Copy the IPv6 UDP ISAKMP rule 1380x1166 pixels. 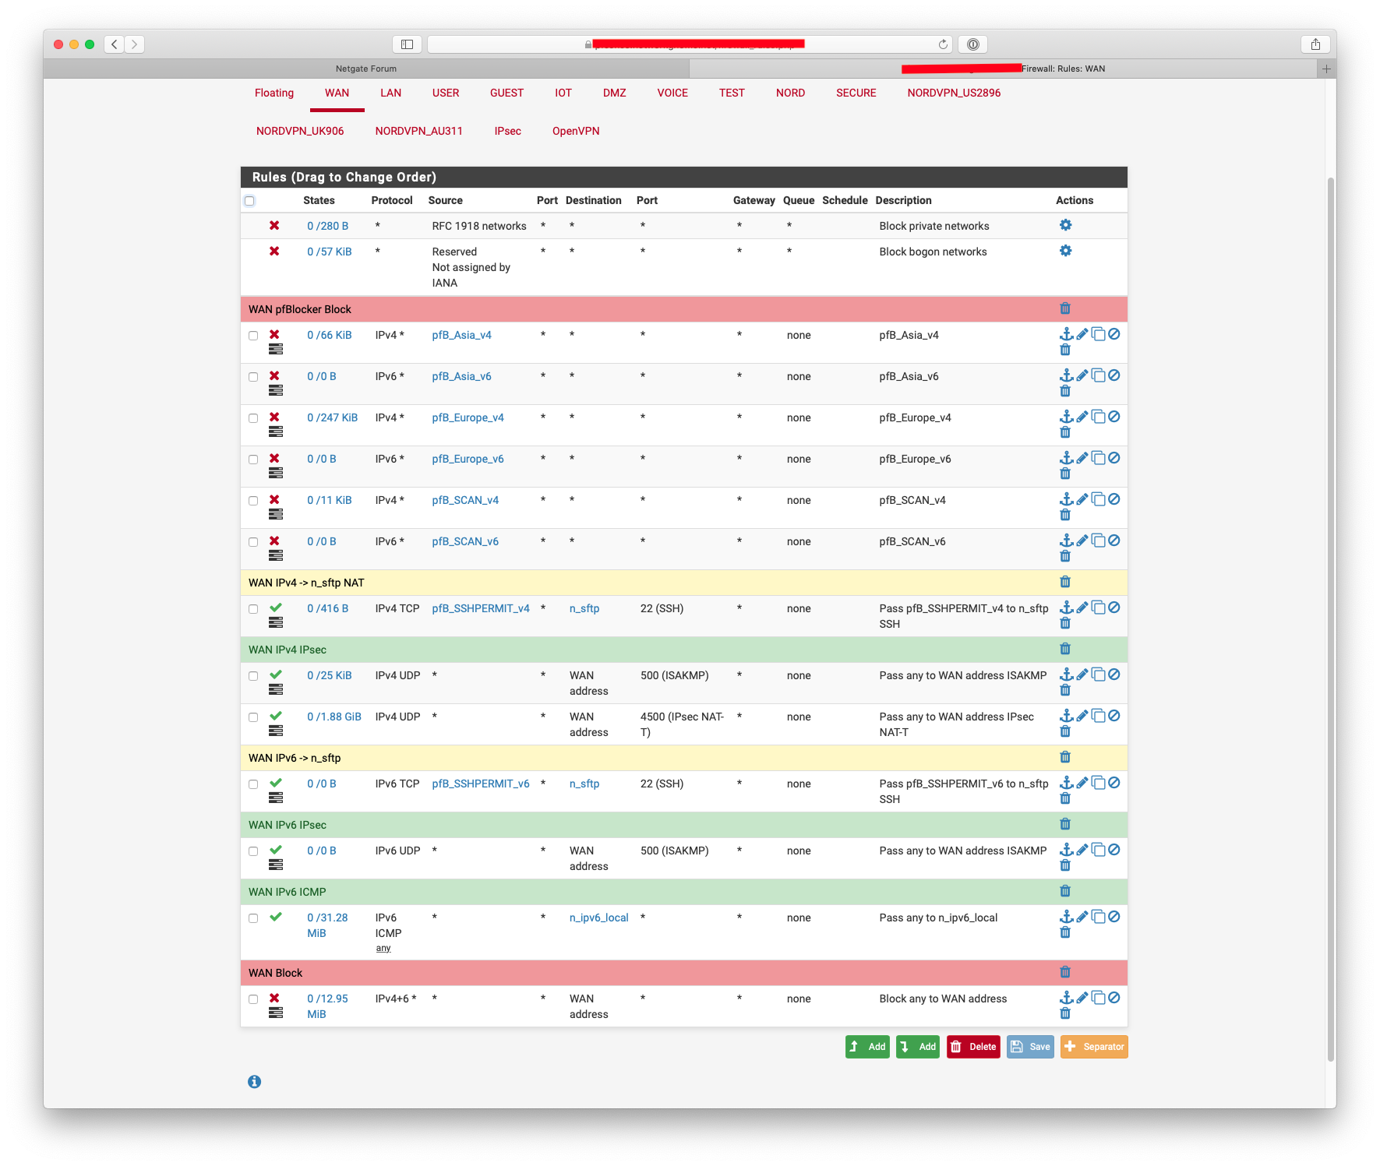pyautogui.click(x=1099, y=850)
